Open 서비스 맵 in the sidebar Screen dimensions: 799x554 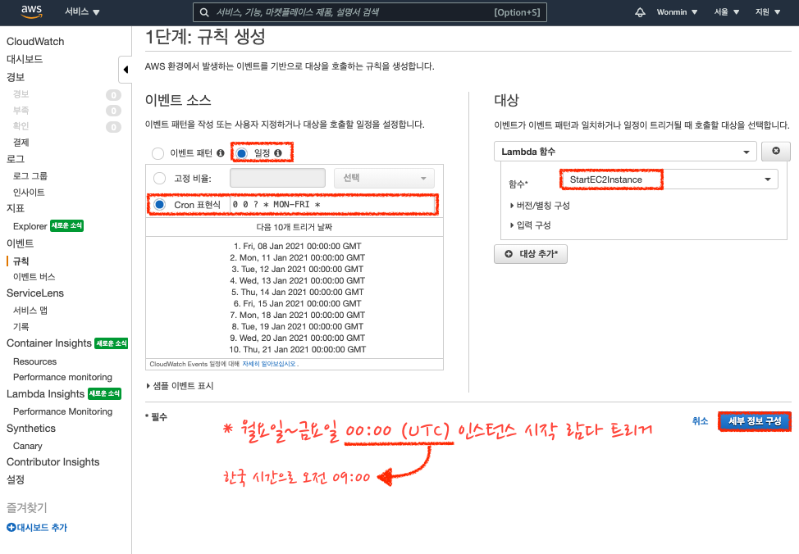point(30,311)
